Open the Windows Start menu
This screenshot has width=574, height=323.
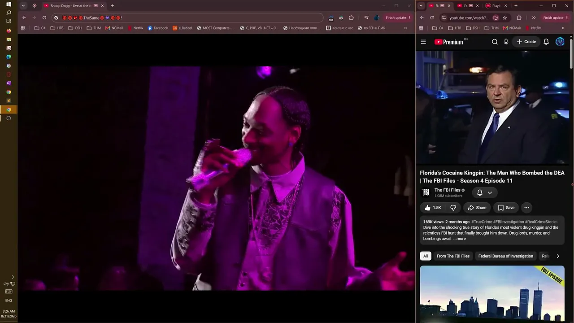tap(9, 4)
